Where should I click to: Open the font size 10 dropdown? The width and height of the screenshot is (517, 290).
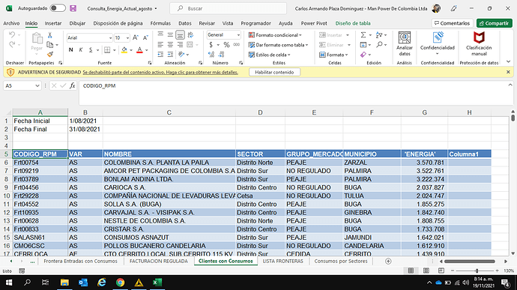(x=127, y=38)
